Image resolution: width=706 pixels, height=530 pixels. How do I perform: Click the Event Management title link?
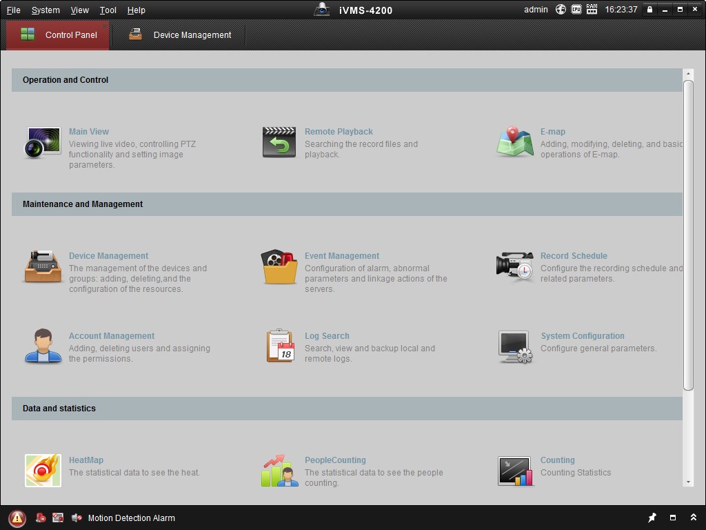tap(342, 255)
